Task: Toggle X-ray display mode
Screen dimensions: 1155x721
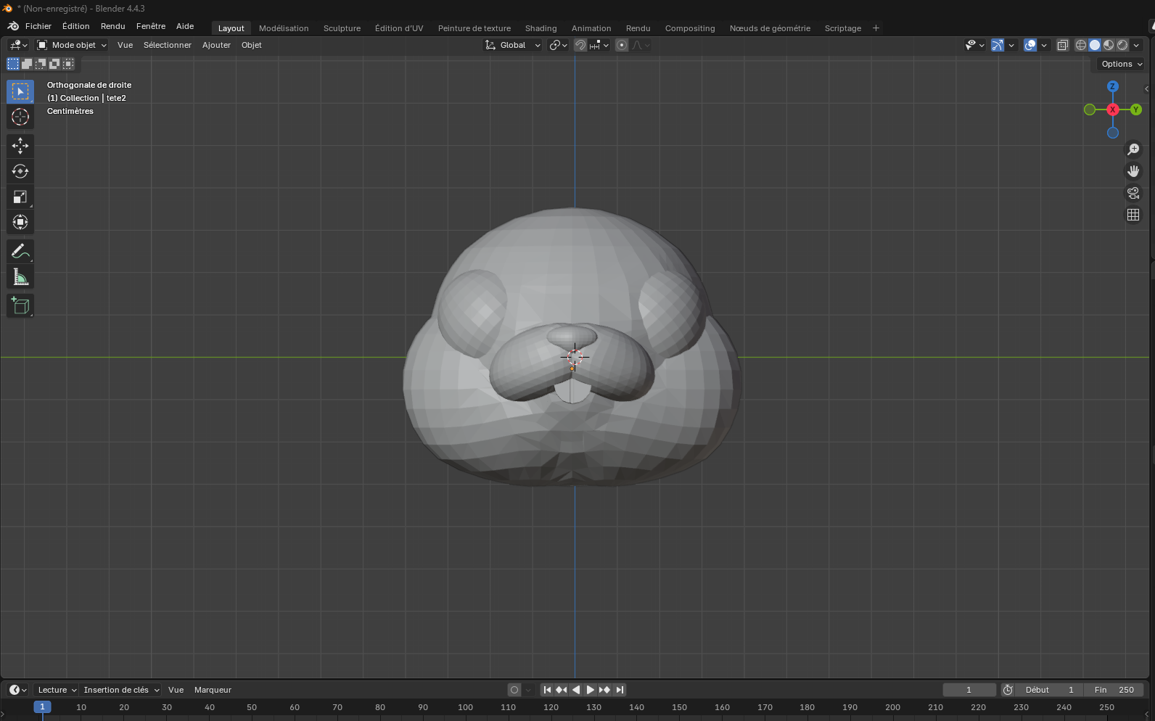Action: (1062, 45)
